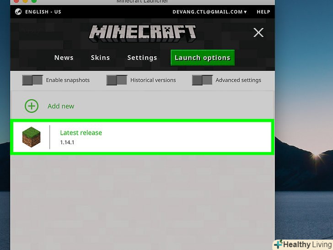Image resolution: width=333 pixels, height=250 pixels.
Task: Click the grass block profile icon
Action: point(31,137)
